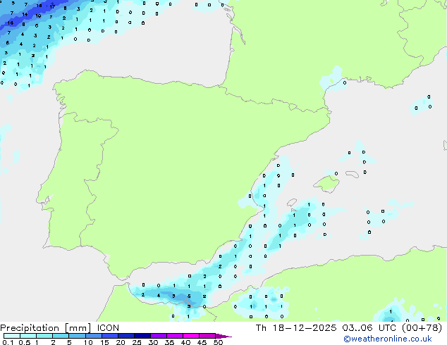
Task: Click the forecast offset "(00+78)"
Action: point(422,328)
